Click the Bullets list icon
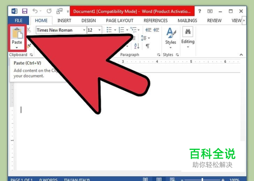This screenshot has width=254, height=181. (x=109, y=30)
